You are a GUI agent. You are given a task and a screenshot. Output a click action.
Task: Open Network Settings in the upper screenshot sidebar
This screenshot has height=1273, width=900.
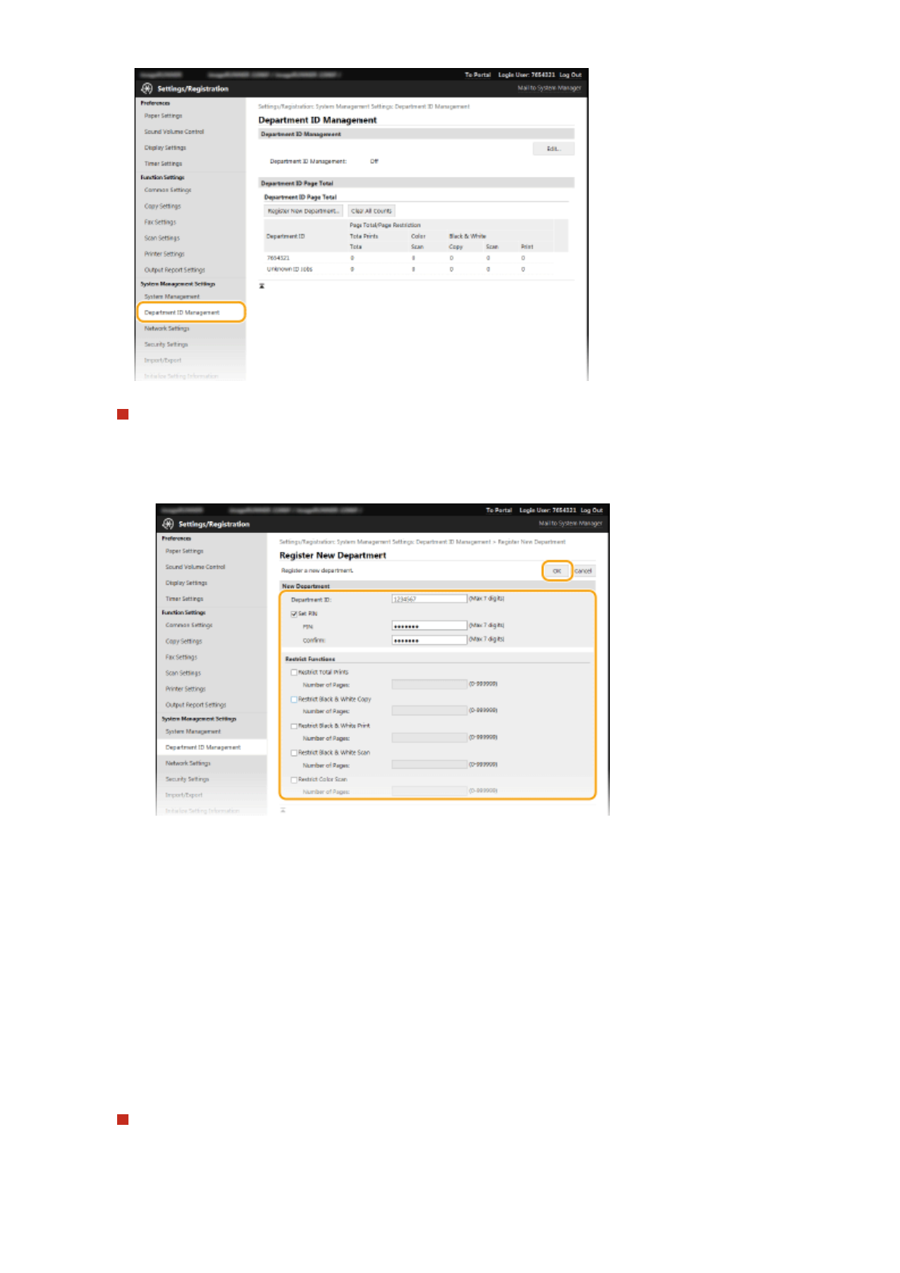(x=167, y=329)
